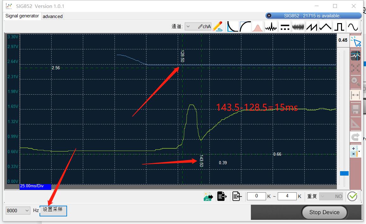Viewport: 366px width, 224px height.
Task: Select the triangle waveform icon
Action: coord(325,27)
